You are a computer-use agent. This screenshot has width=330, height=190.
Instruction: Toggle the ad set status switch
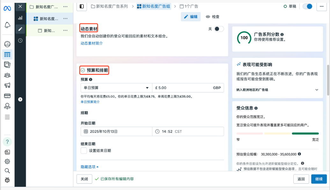click(x=307, y=6)
